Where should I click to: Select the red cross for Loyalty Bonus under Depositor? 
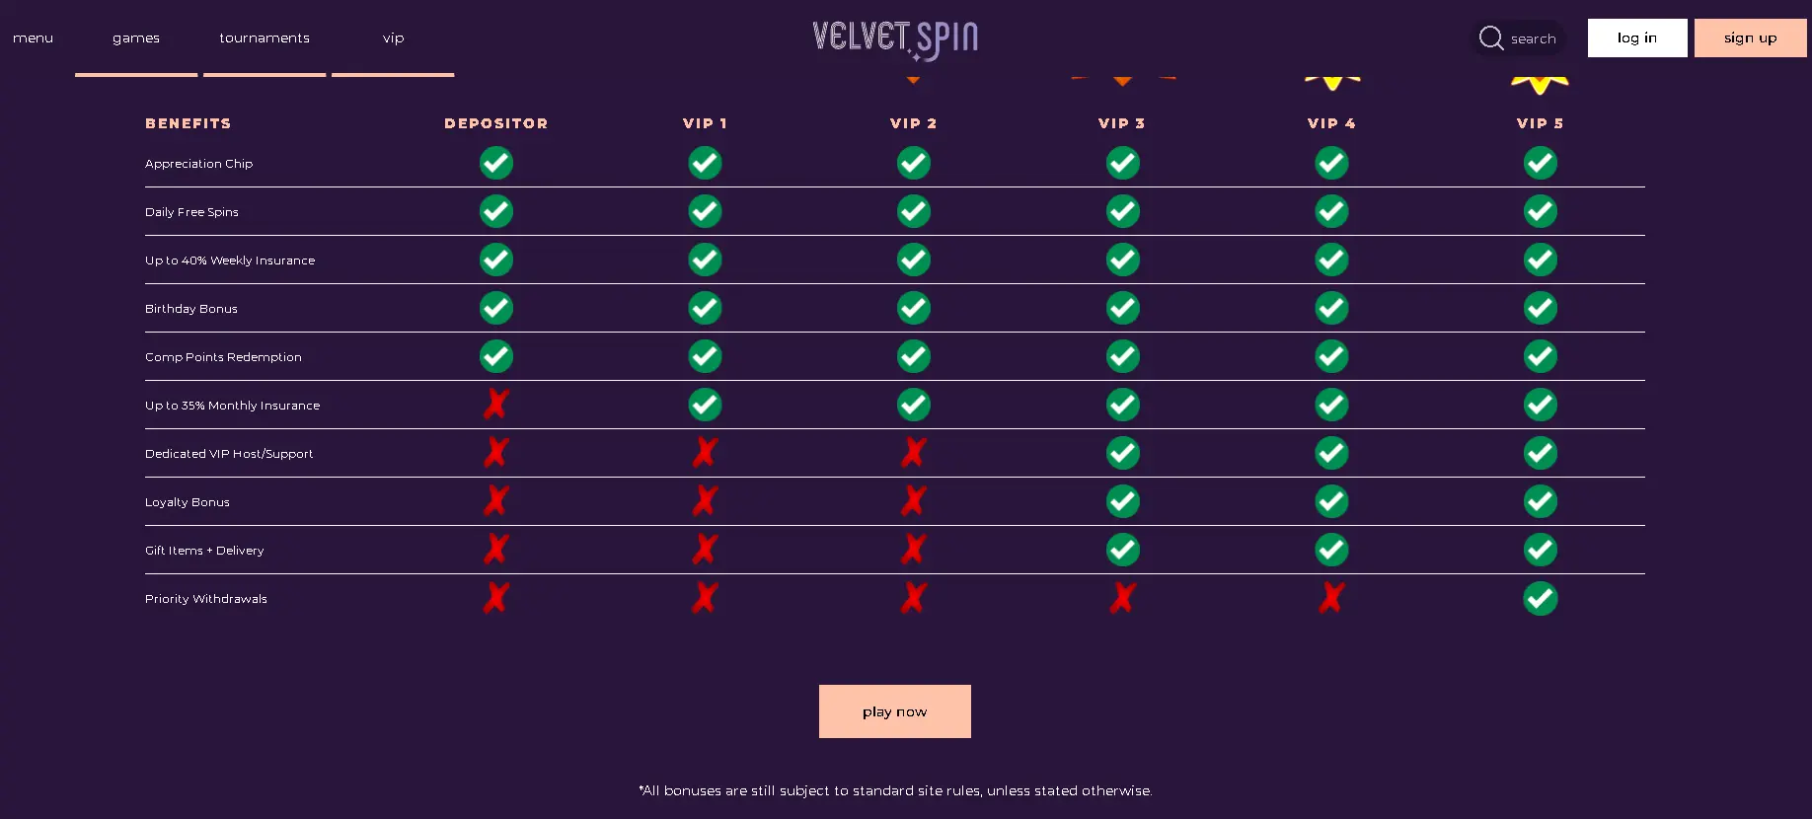point(495,500)
